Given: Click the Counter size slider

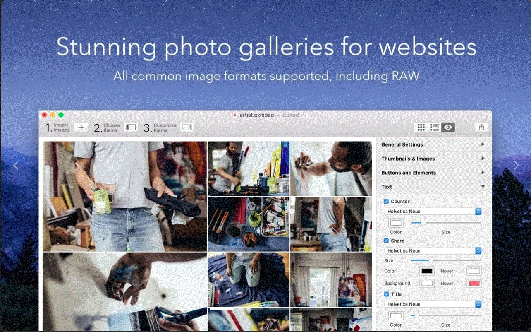Looking at the screenshot, I should pos(446,223).
